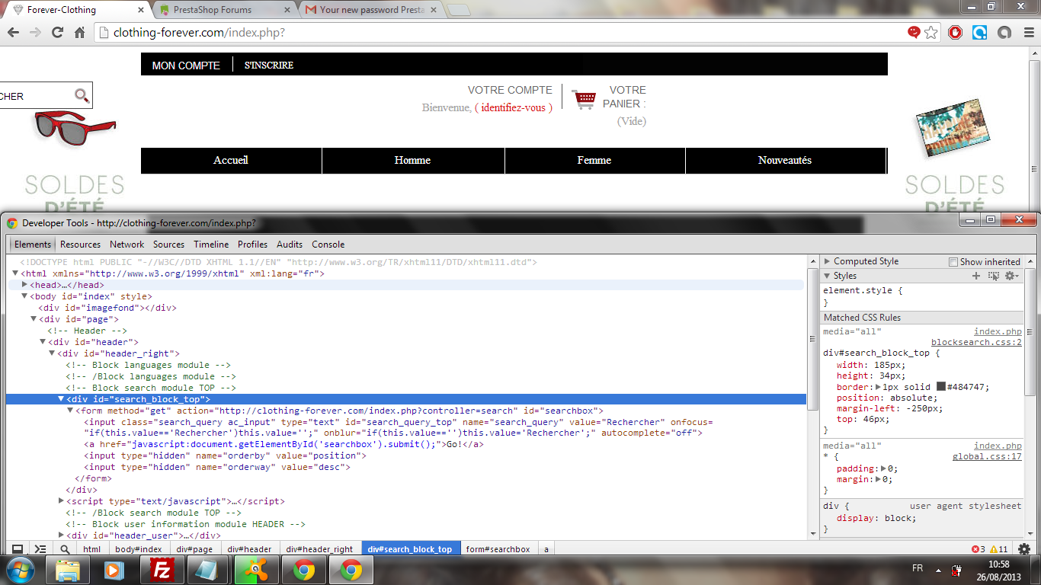Open the Homme menu item
This screenshot has width=1041, height=585.
(x=413, y=161)
